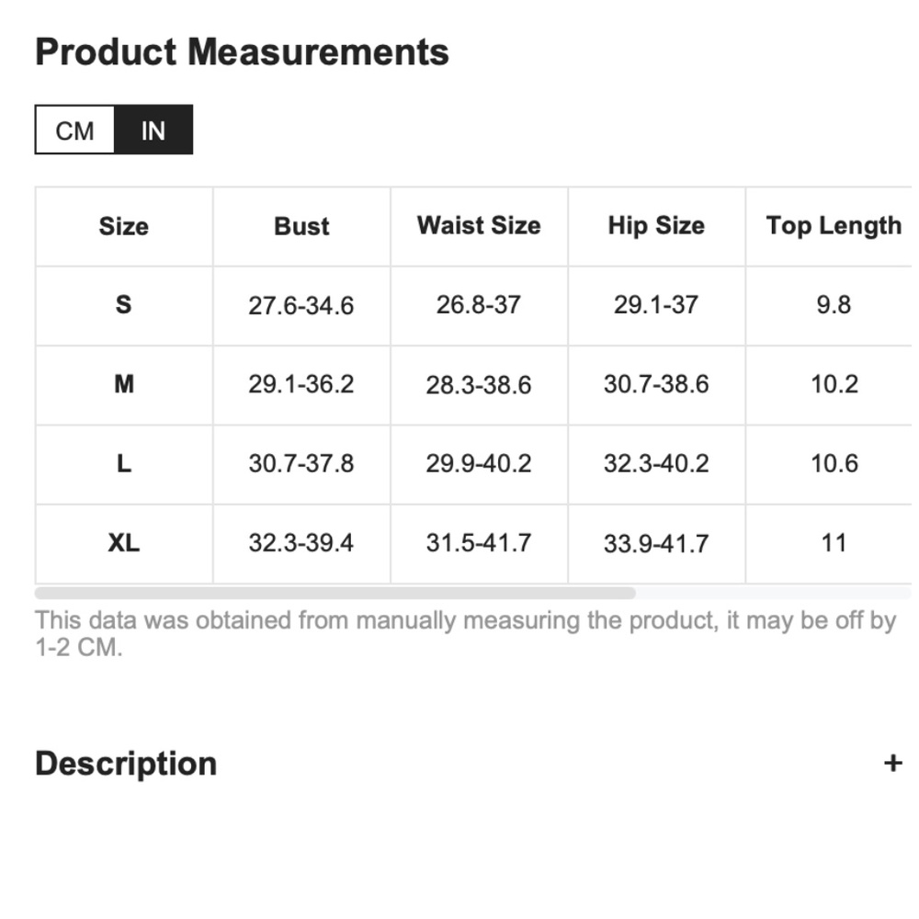Click hip value 32.3-40.2 cell
Screen dimensions: 919x919
click(656, 464)
